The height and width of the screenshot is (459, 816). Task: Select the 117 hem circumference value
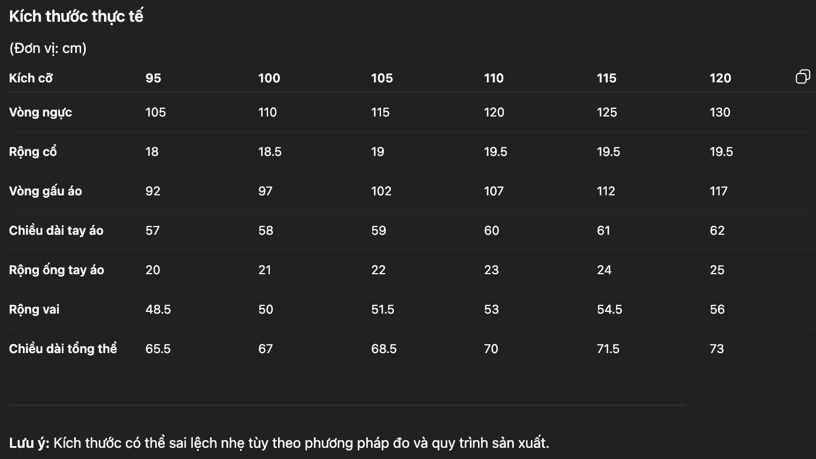coord(718,191)
